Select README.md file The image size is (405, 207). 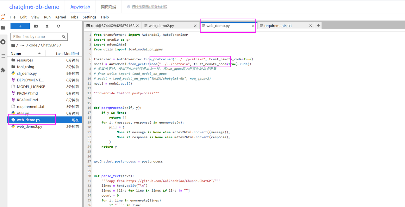coord(45,100)
